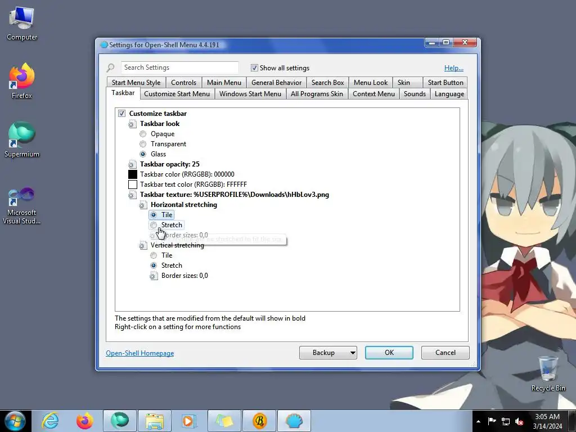Switch to the Windows Start Menu tab
Screen dimensions: 576x432
point(250,94)
